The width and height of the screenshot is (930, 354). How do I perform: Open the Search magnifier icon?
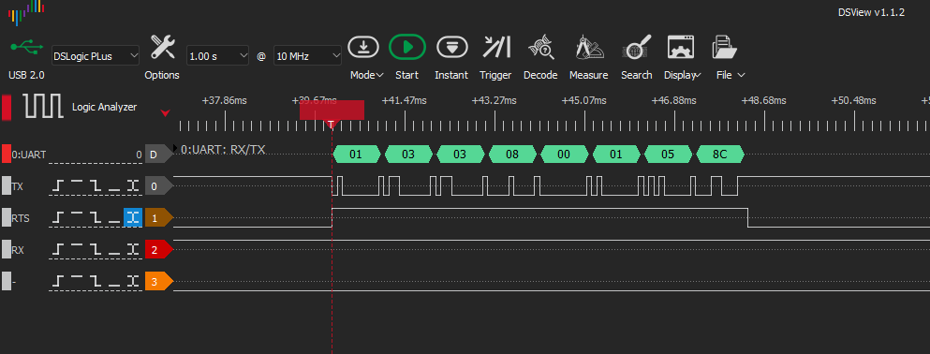click(637, 47)
